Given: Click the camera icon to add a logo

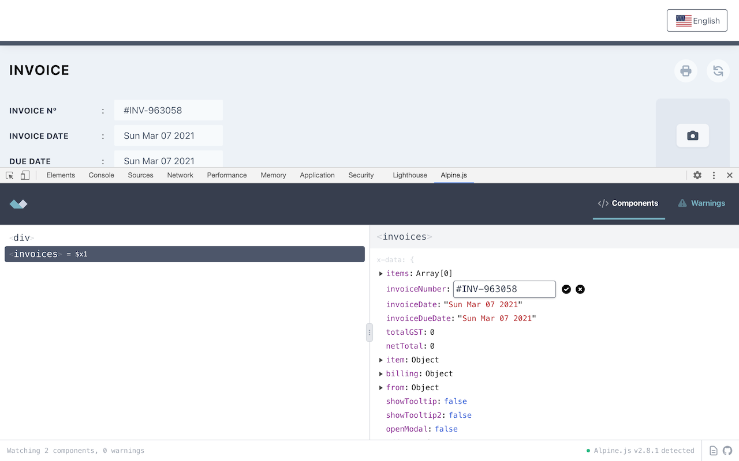Looking at the screenshot, I should pyautogui.click(x=692, y=135).
